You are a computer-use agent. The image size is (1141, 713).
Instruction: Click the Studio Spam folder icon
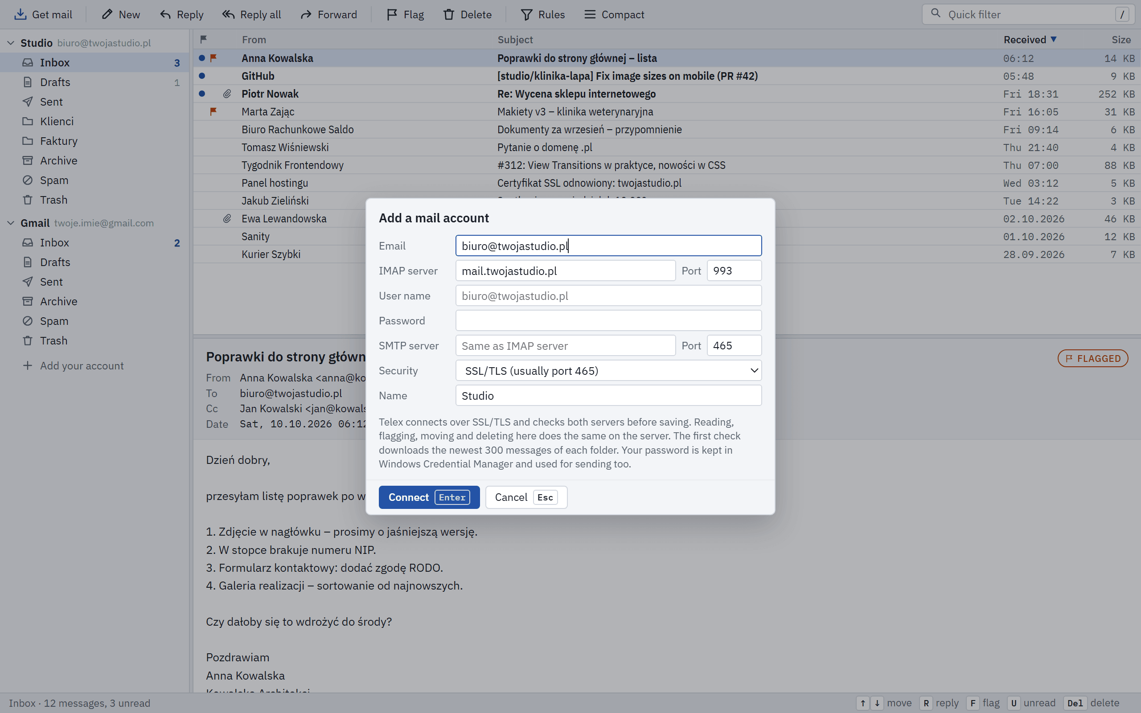[x=28, y=180]
